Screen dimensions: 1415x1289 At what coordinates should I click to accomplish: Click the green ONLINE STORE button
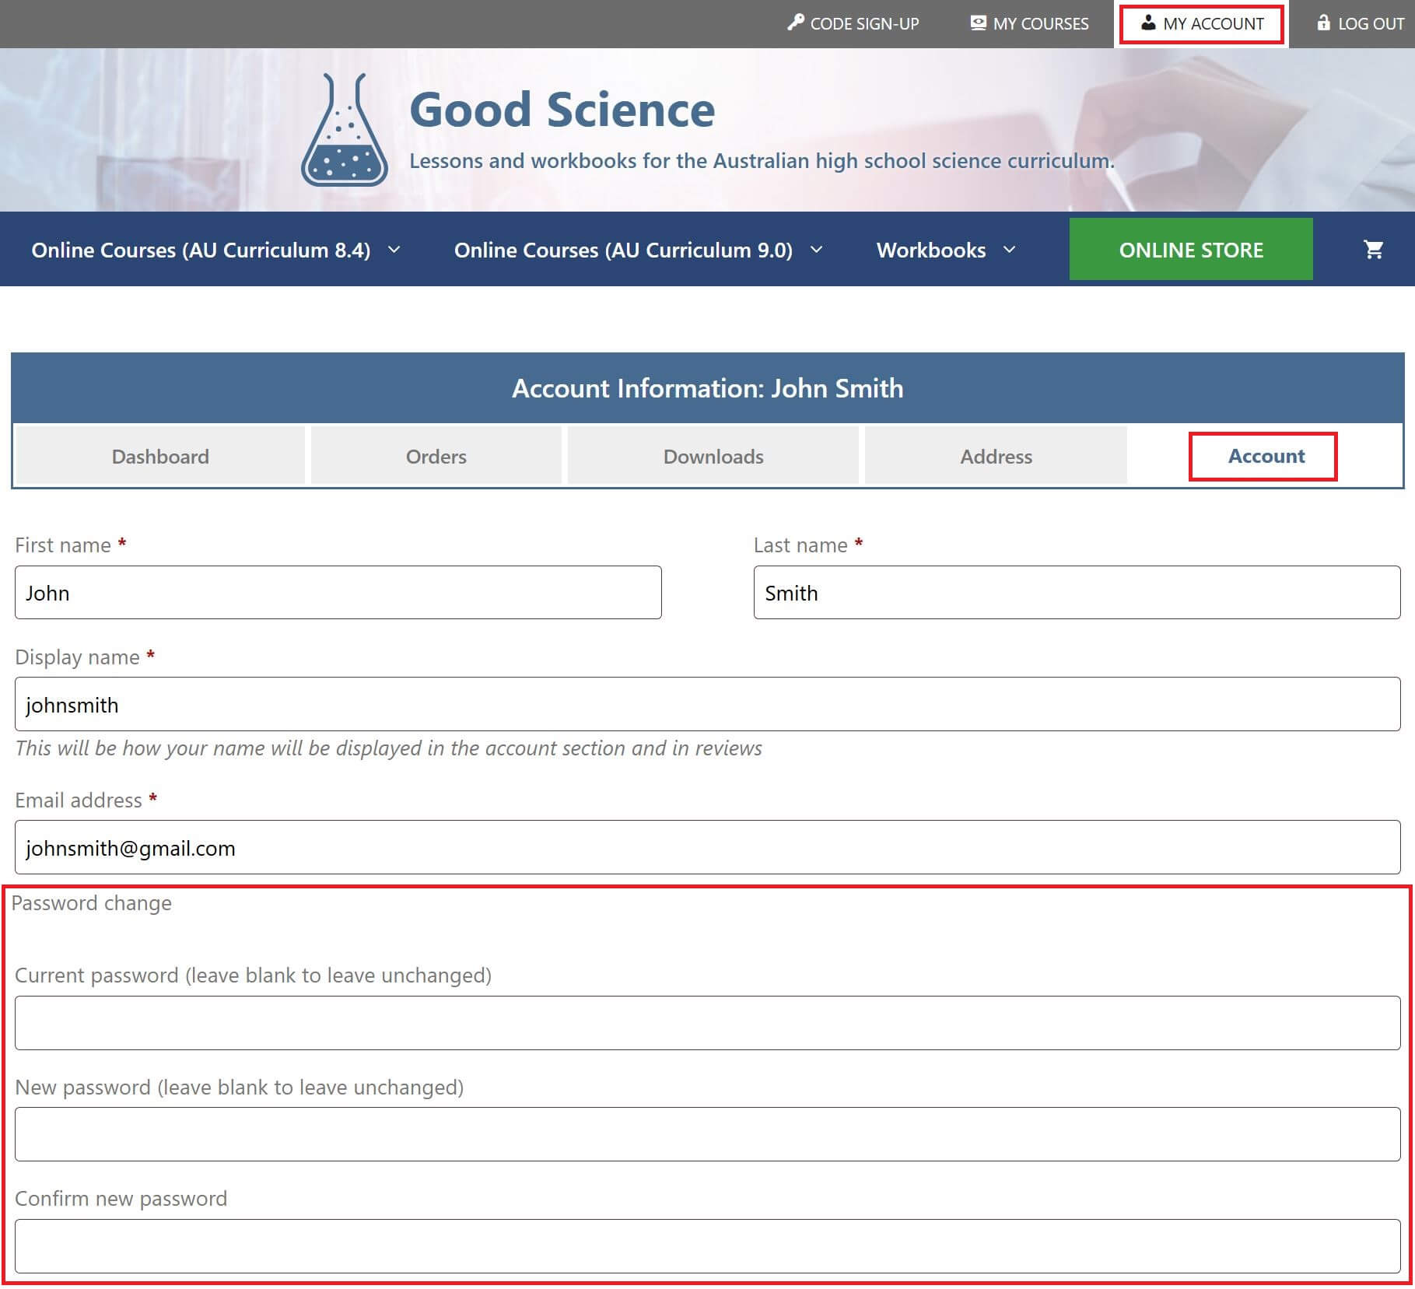(x=1190, y=249)
